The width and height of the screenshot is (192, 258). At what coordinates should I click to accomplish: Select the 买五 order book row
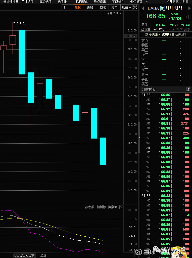pos(166,84)
